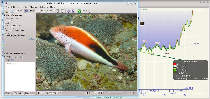Click the Edit tags link
Screen dimensions: 210x99
[x=13, y=60]
